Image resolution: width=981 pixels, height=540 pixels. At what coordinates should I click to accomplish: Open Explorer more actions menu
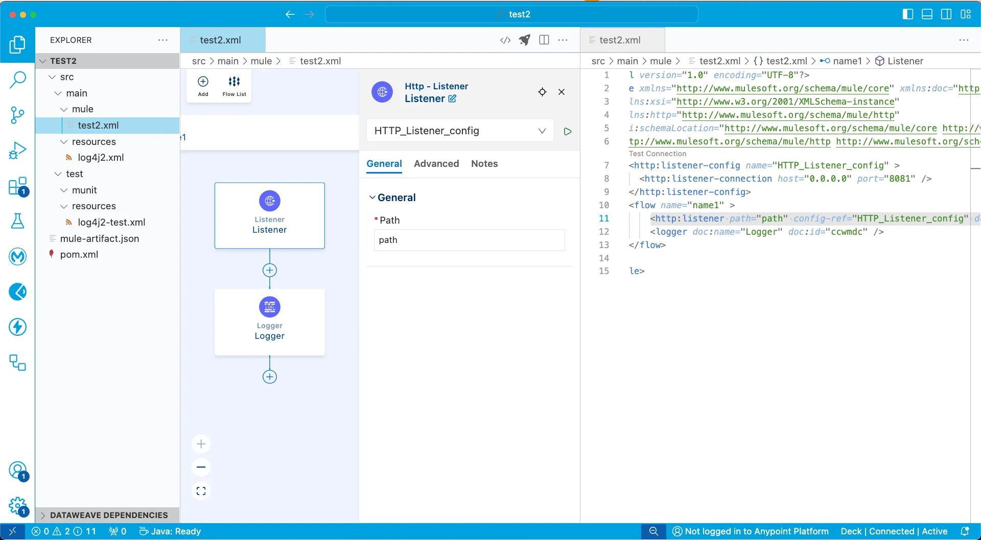point(163,40)
